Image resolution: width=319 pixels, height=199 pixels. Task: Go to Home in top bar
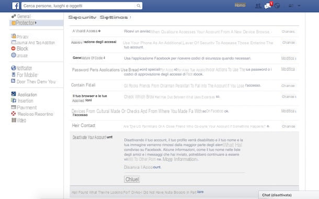(x=240, y=5)
